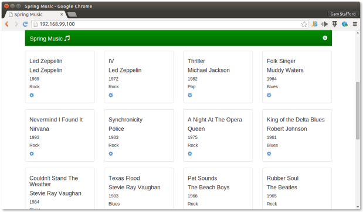Click the genre Blues on Folk Singer card
Screen dimensions: 363x212
[272, 86]
